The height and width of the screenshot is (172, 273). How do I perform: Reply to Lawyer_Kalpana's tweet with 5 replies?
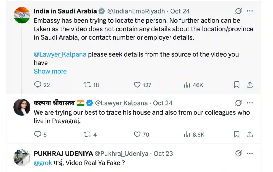pos(38,135)
